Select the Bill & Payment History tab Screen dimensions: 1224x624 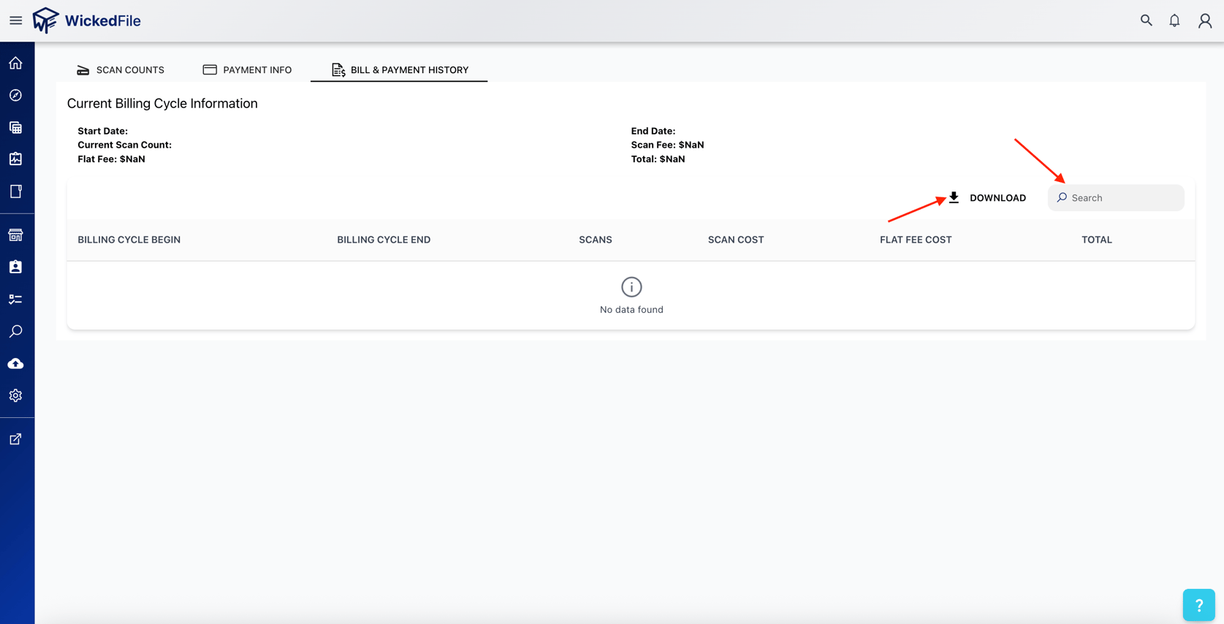[x=399, y=70]
